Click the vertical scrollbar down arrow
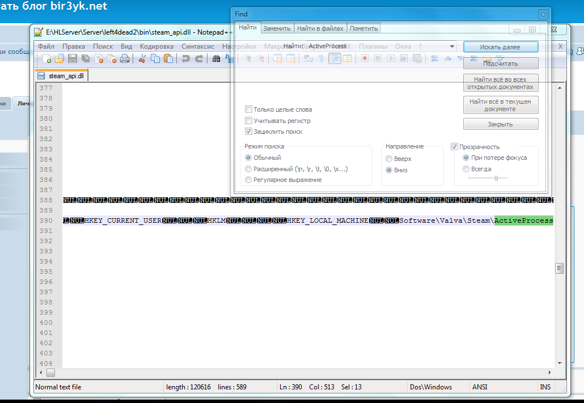Viewport: 584px width, 403px height. point(560,363)
